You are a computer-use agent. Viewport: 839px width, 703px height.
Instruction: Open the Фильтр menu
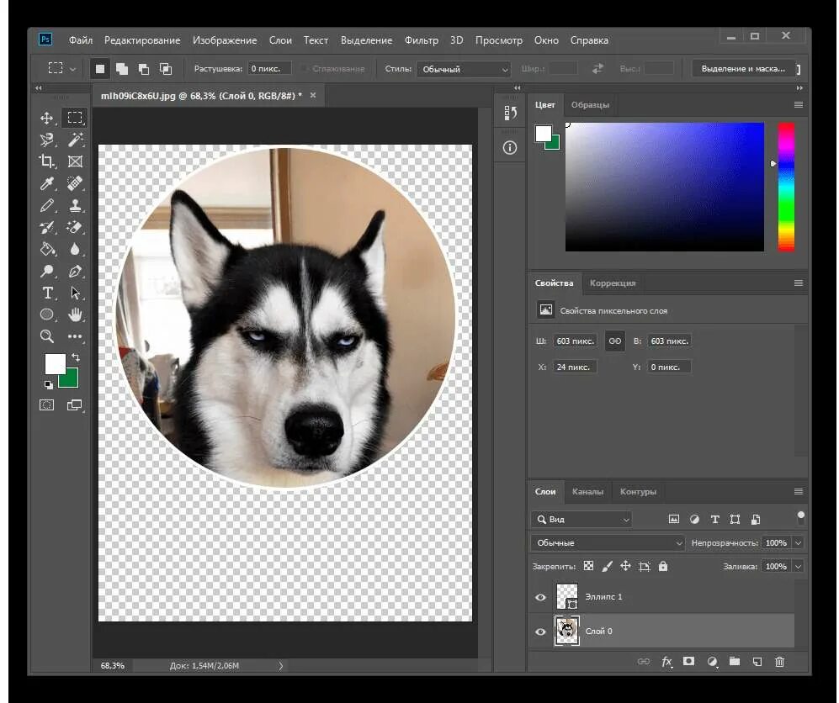click(x=421, y=40)
